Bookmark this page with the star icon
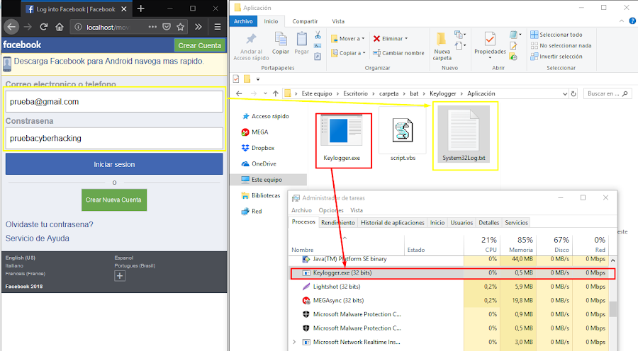 (x=180, y=27)
